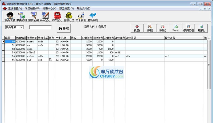Select row with 档案编号 AE00002

pos(105,45)
